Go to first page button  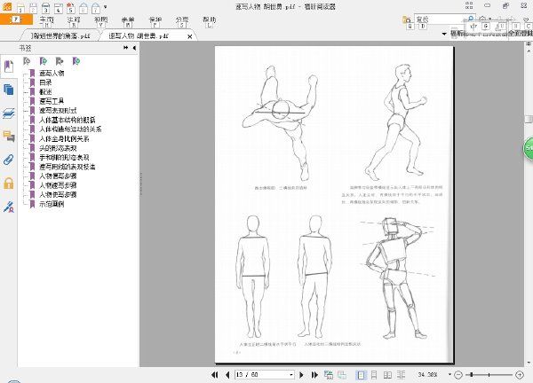click(215, 375)
